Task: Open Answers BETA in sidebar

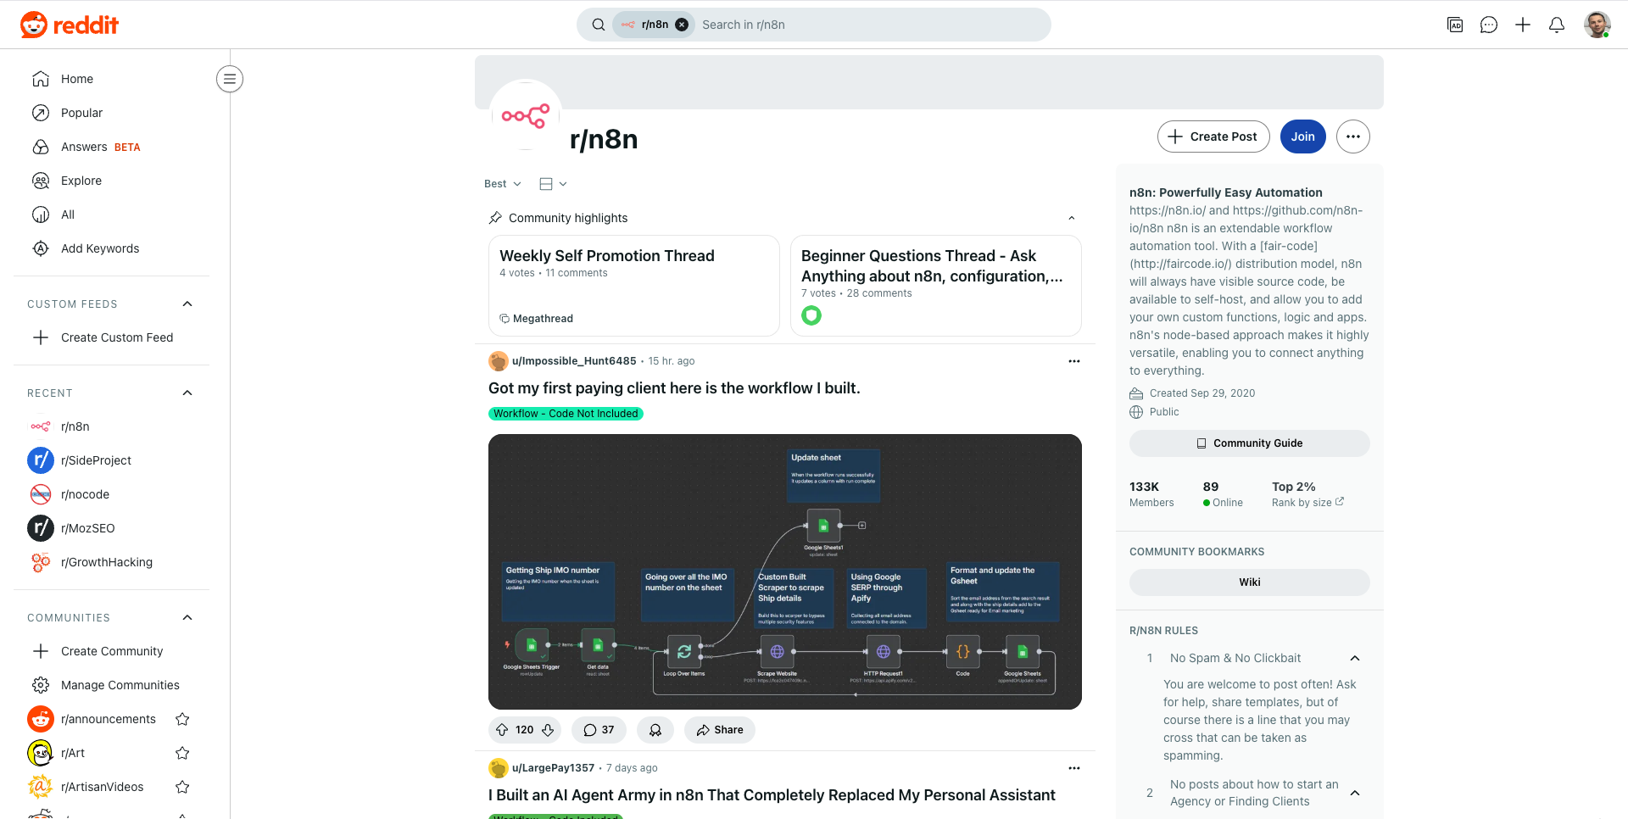Action: 112,147
